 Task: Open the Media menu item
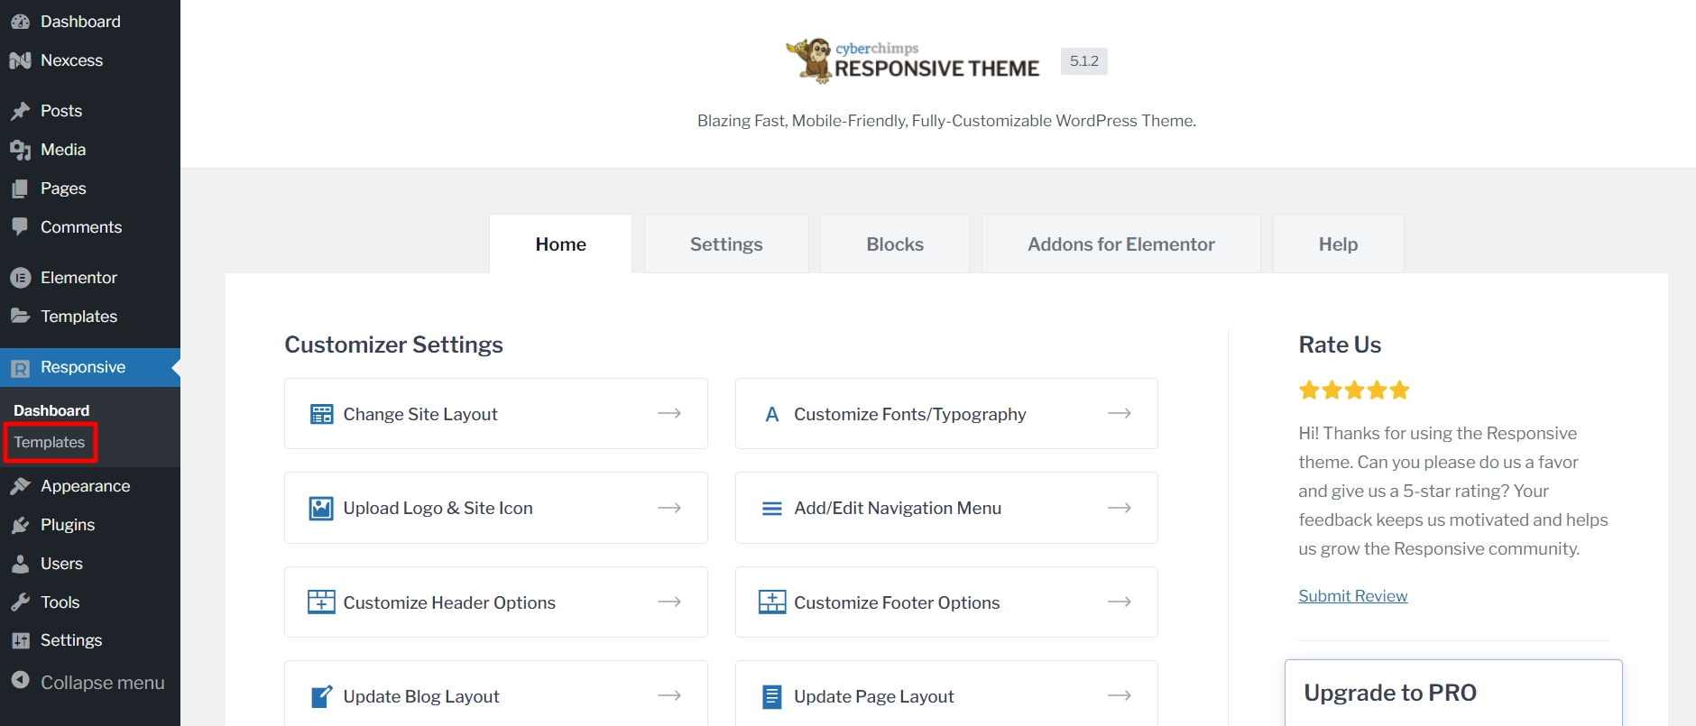90,150
